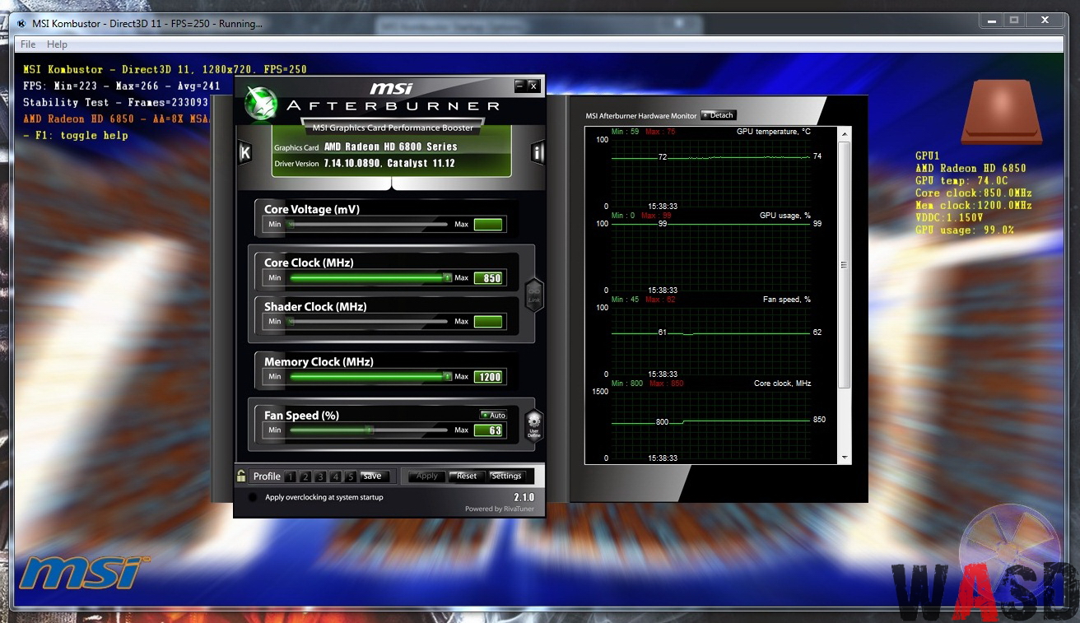Screen dimensions: 1080x623
Task: Minimize the MSI Kombustor window
Action: point(992,20)
